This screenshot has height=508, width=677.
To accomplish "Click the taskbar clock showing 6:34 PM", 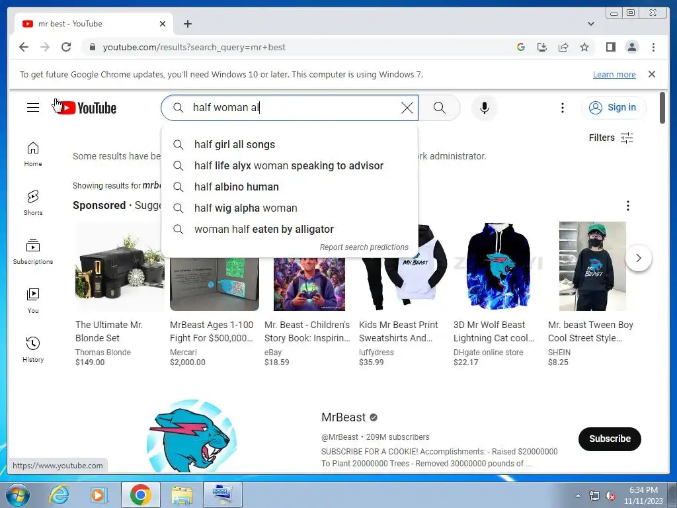I will click(x=643, y=495).
